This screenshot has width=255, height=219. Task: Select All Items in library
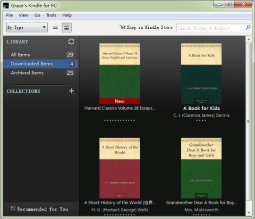[41, 55]
